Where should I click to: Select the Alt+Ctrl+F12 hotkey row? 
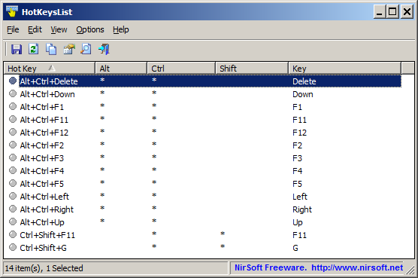202,133
